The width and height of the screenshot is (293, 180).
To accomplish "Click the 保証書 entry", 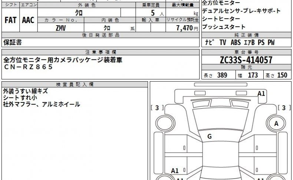I will pyautogui.click(x=13, y=42).
